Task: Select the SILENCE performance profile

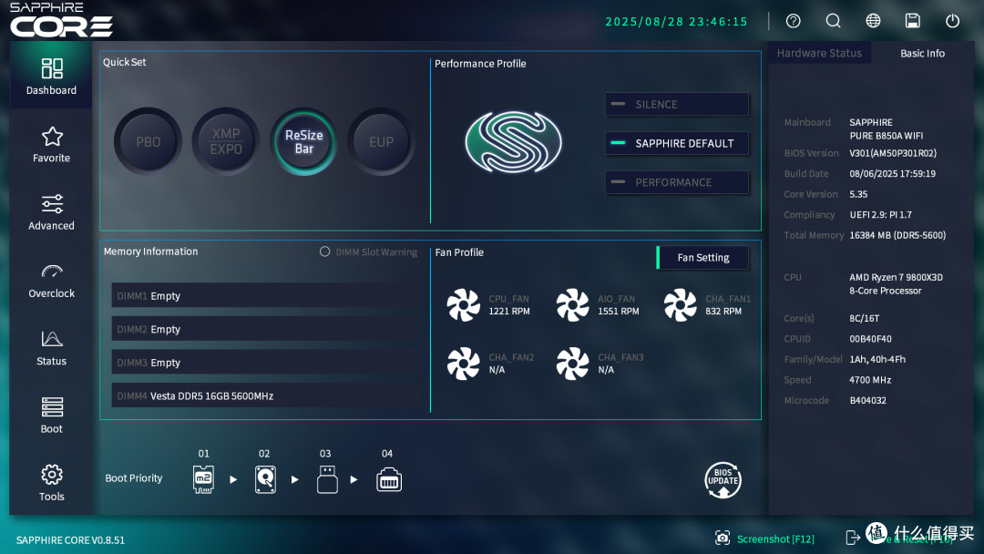Action: (676, 104)
